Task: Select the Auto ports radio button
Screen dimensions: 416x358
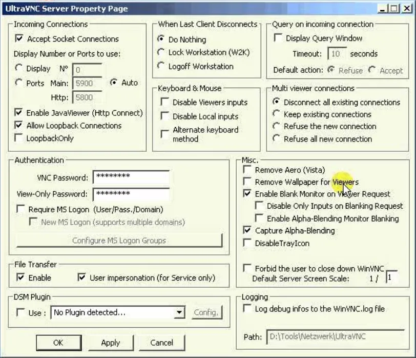Action: pos(114,83)
